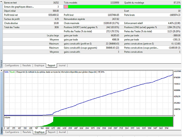This screenshot has width=183, height=137.
Task: Click y-axis value 4370179
Action: point(177,96)
